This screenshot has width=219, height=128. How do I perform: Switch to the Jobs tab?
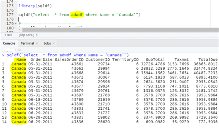pos(47,43)
